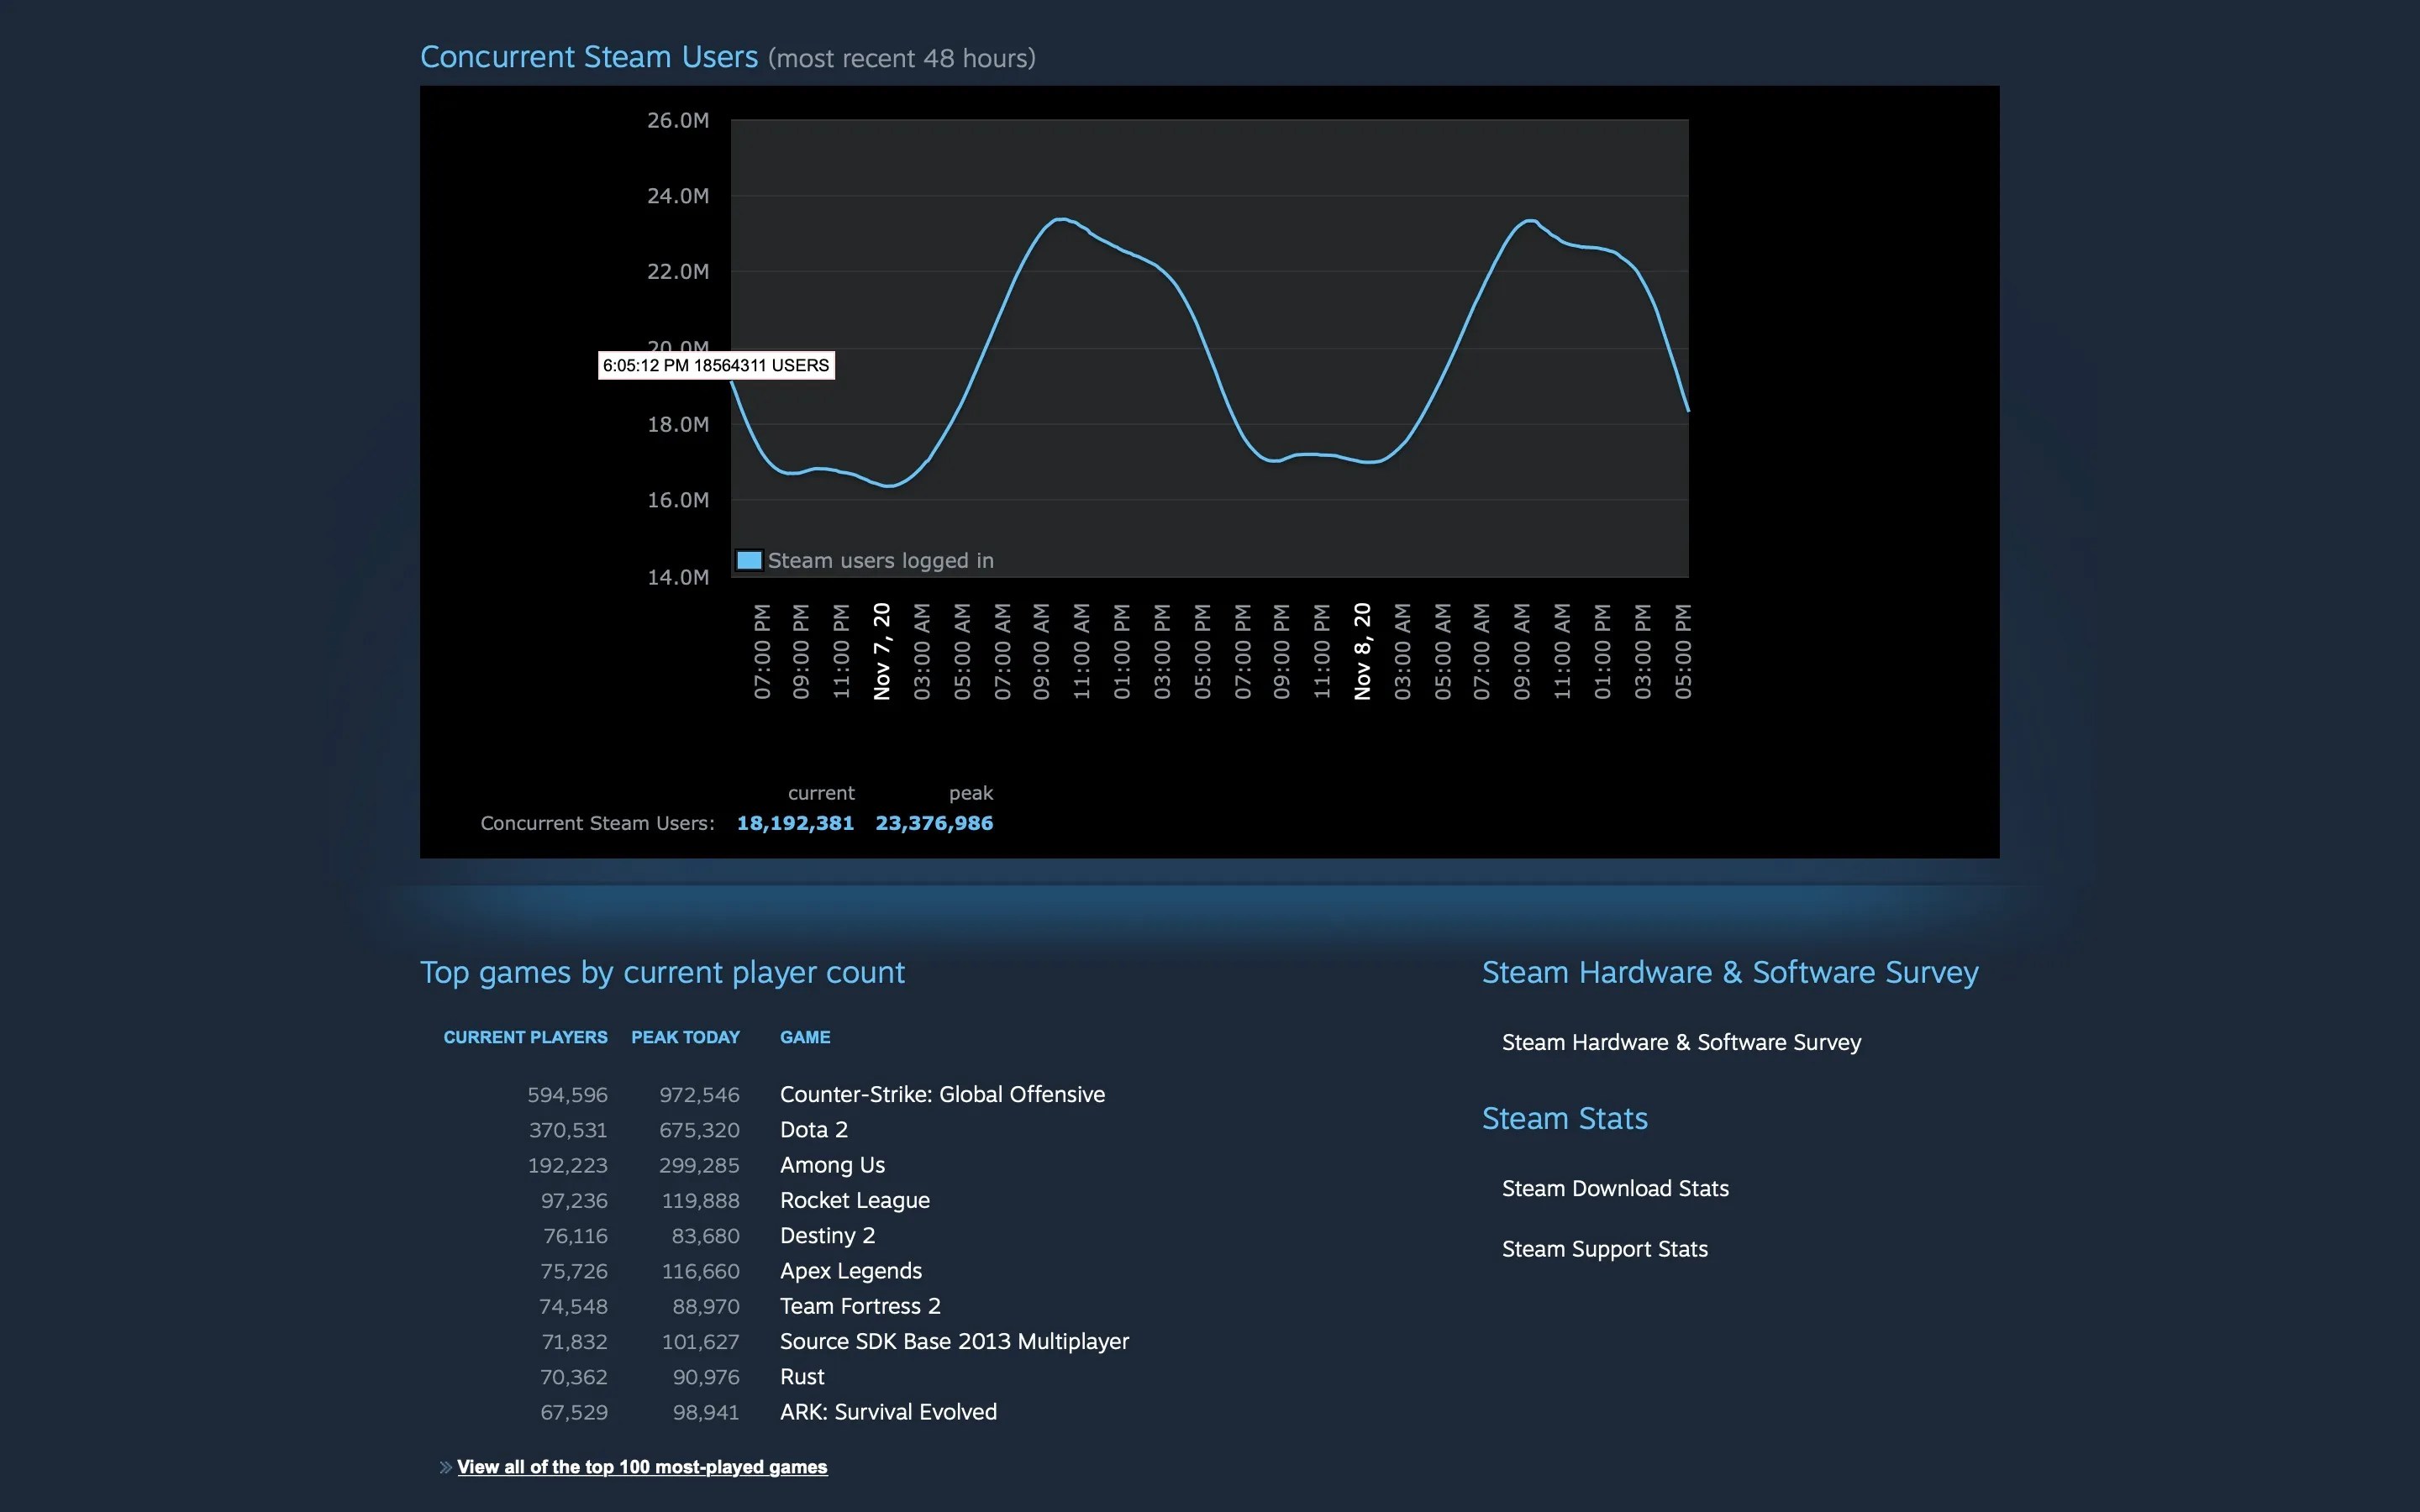The height and width of the screenshot is (1512, 2420).
Task: Open Rocket League from the games list
Action: coord(854,1200)
